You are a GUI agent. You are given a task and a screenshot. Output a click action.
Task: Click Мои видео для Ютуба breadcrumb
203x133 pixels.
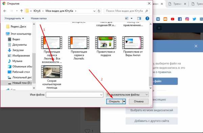[59, 11]
